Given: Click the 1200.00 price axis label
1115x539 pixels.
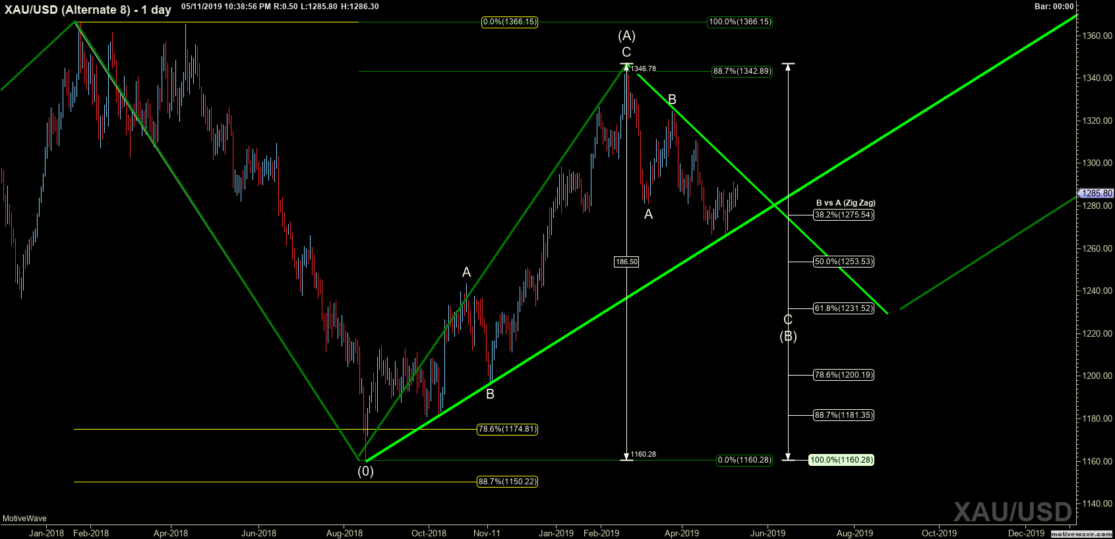Looking at the screenshot, I should click(1097, 376).
